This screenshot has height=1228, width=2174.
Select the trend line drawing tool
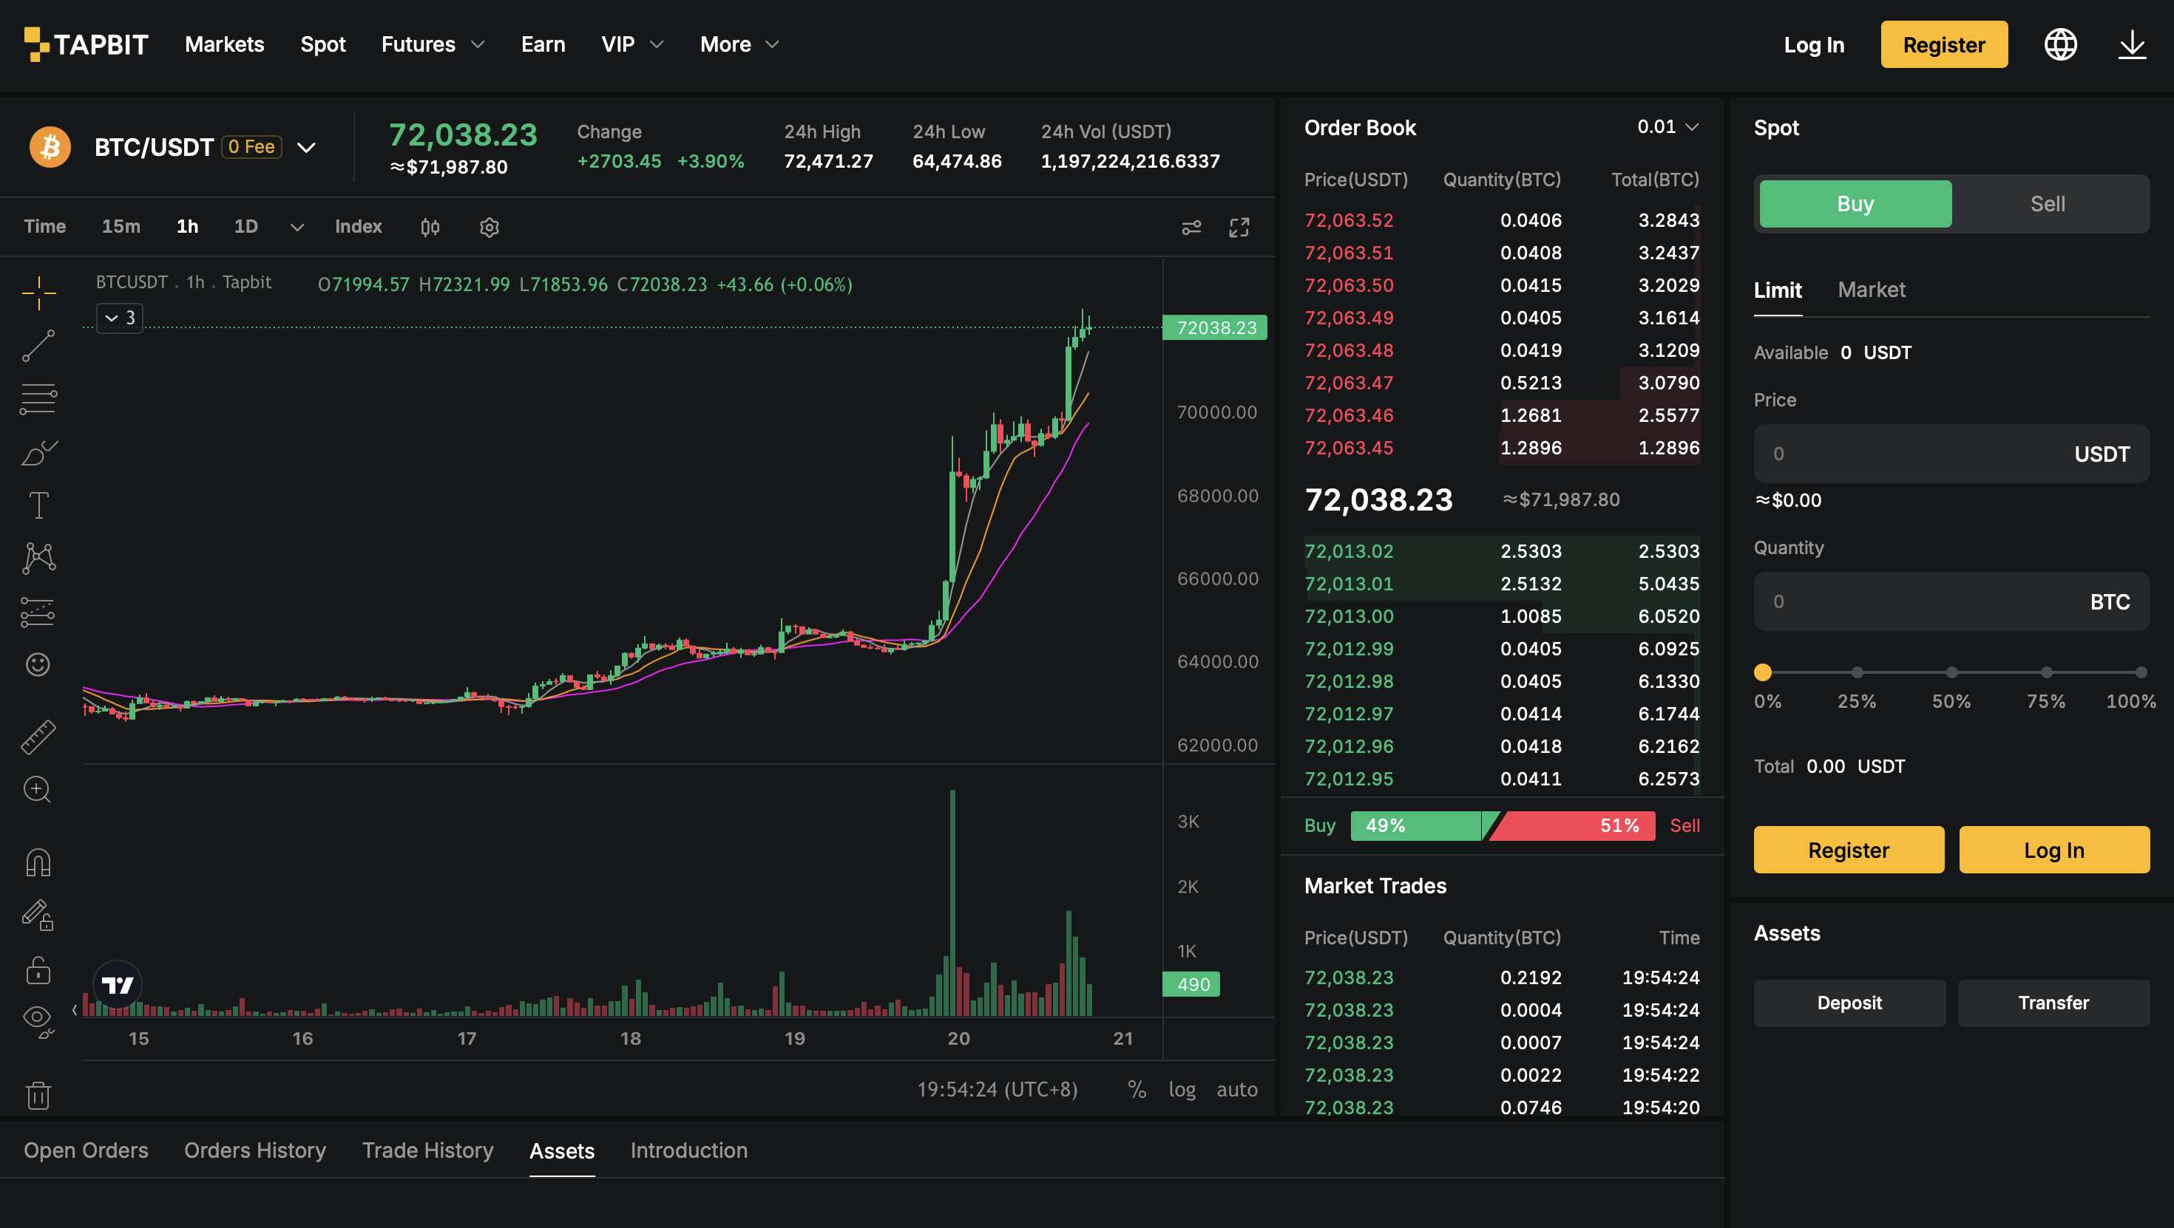click(38, 346)
